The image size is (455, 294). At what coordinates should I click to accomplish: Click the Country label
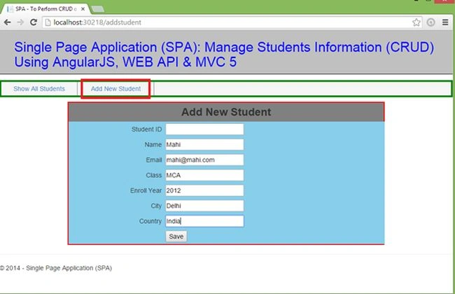[150, 221]
